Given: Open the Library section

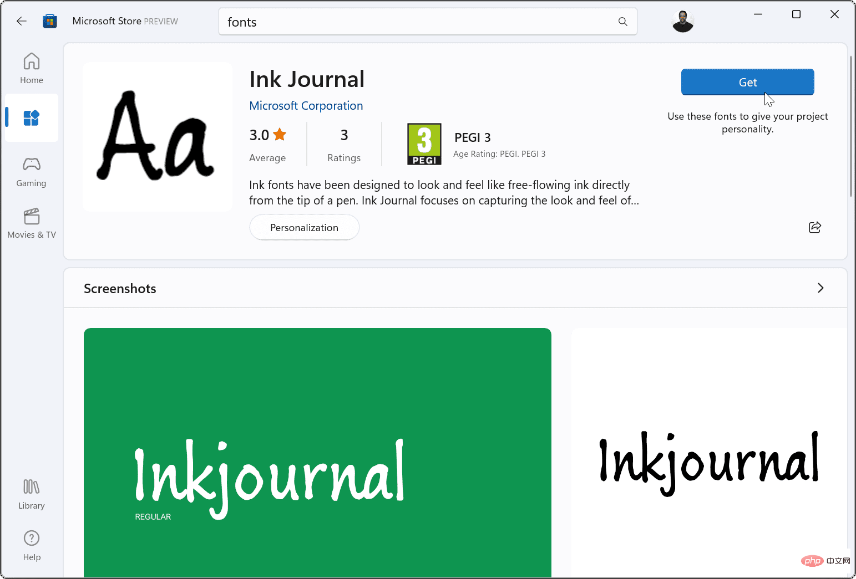Looking at the screenshot, I should click(x=32, y=494).
